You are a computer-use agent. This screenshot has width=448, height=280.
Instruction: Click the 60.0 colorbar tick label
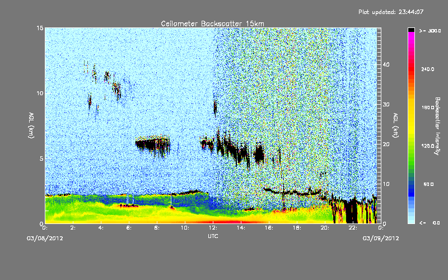[x=428, y=184]
